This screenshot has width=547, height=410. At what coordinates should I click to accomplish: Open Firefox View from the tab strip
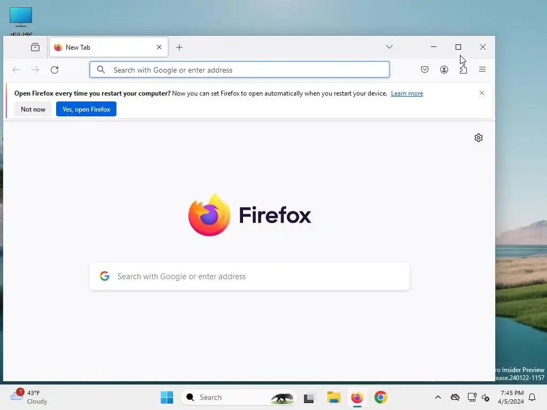[x=35, y=47]
